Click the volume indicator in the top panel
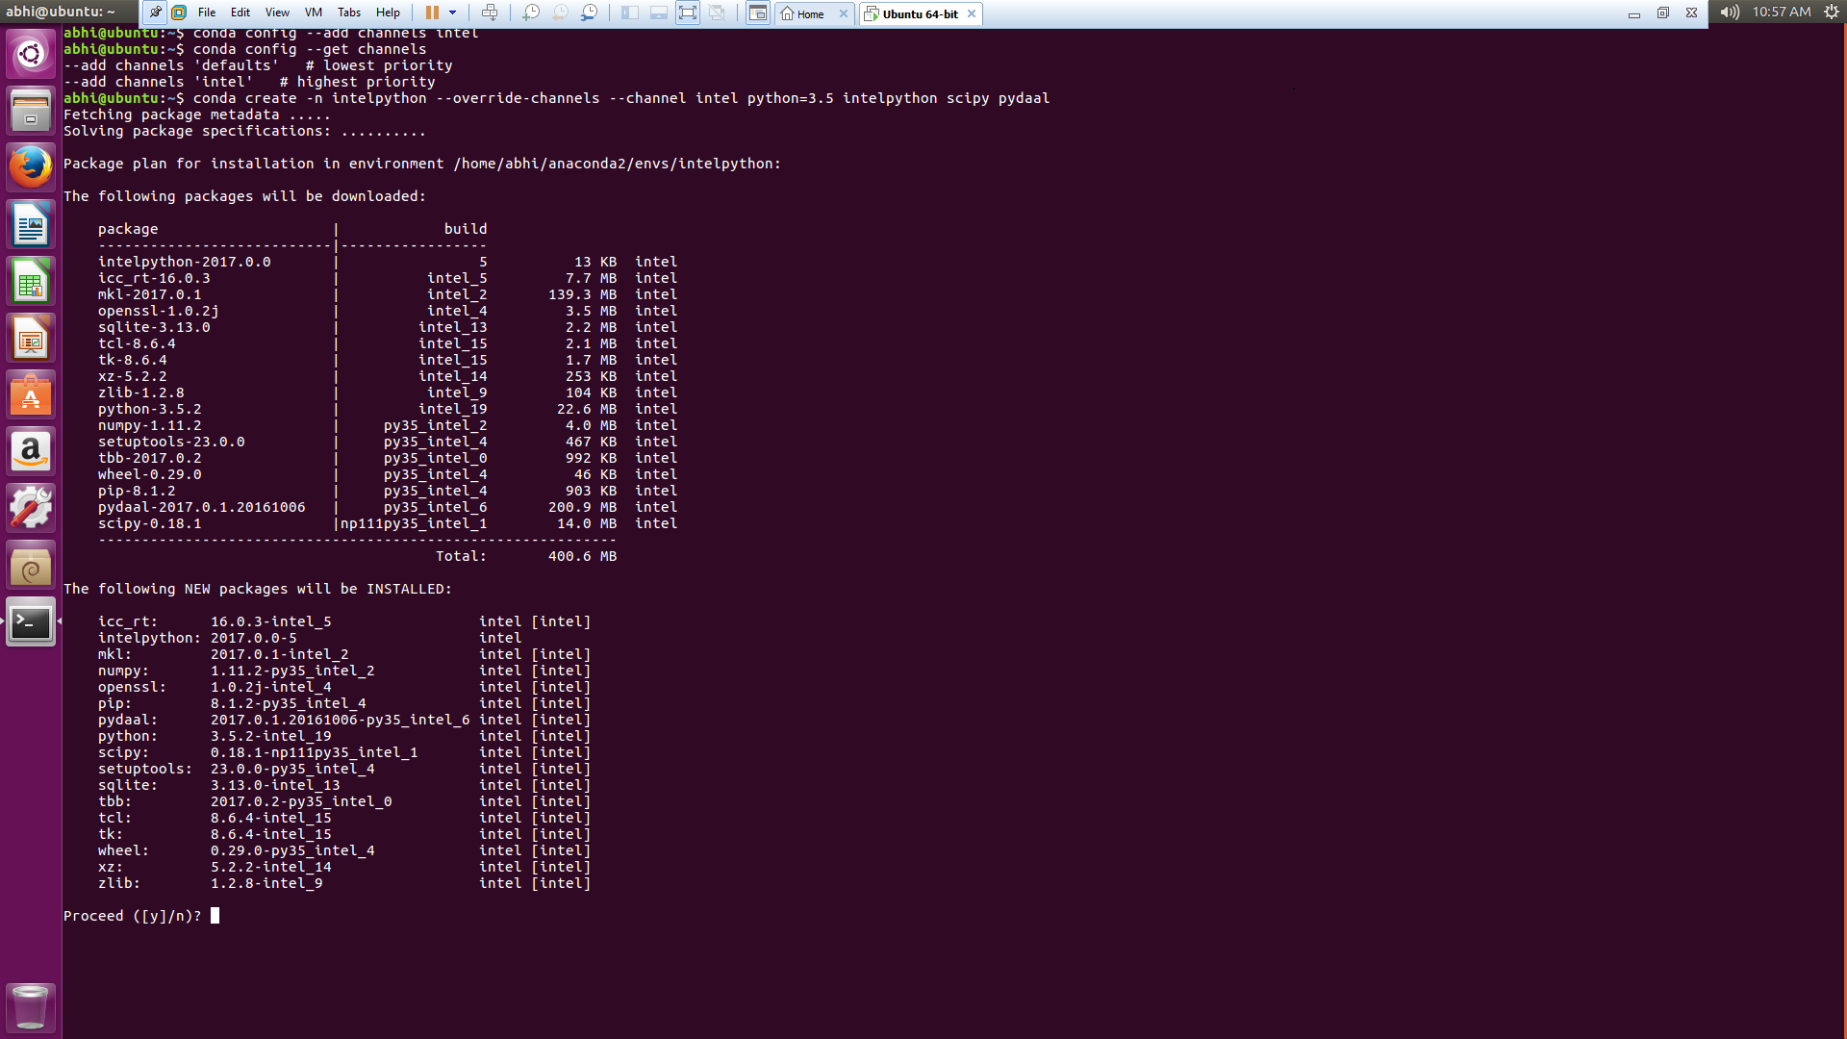The height and width of the screenshot is (1039, 1847). [x=1729, y=12]
